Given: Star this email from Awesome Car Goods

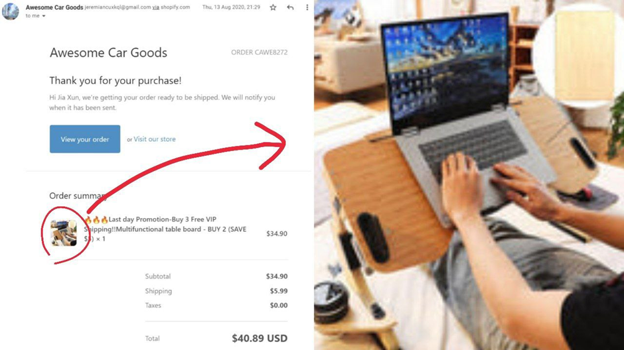Looking at the screenshot, I should click(273, 7).
